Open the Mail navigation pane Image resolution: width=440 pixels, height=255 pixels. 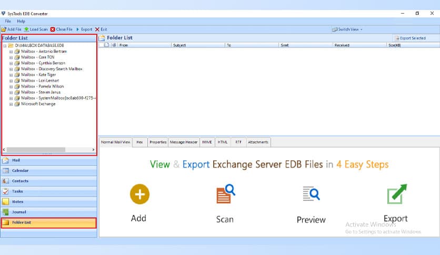coord(49,160)
